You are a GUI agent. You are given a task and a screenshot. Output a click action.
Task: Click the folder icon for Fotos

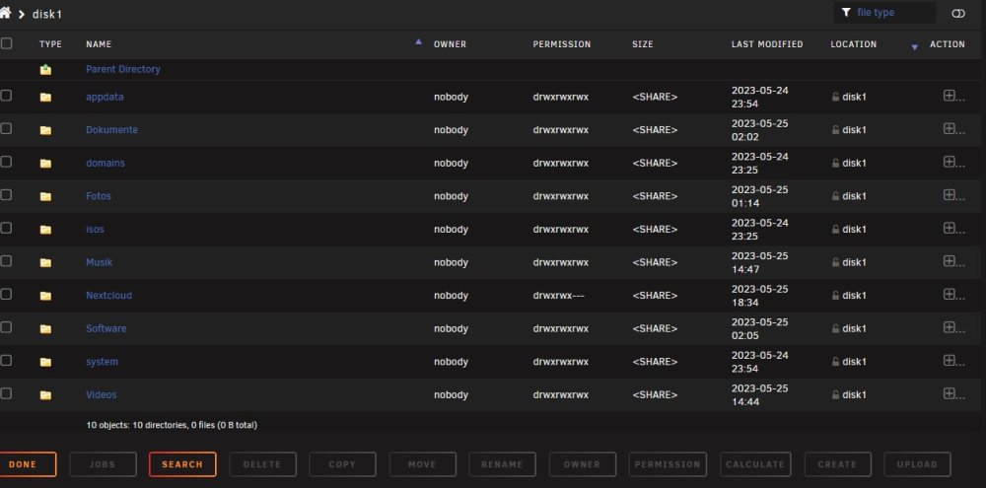45,196
